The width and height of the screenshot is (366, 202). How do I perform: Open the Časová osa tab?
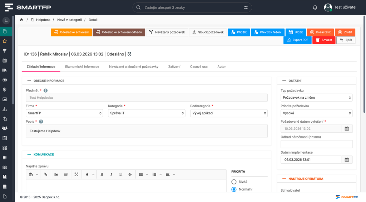[x=199, y=66]
